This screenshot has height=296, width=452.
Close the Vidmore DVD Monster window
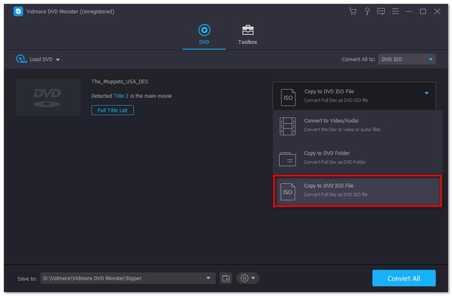[x=437, y=11]
